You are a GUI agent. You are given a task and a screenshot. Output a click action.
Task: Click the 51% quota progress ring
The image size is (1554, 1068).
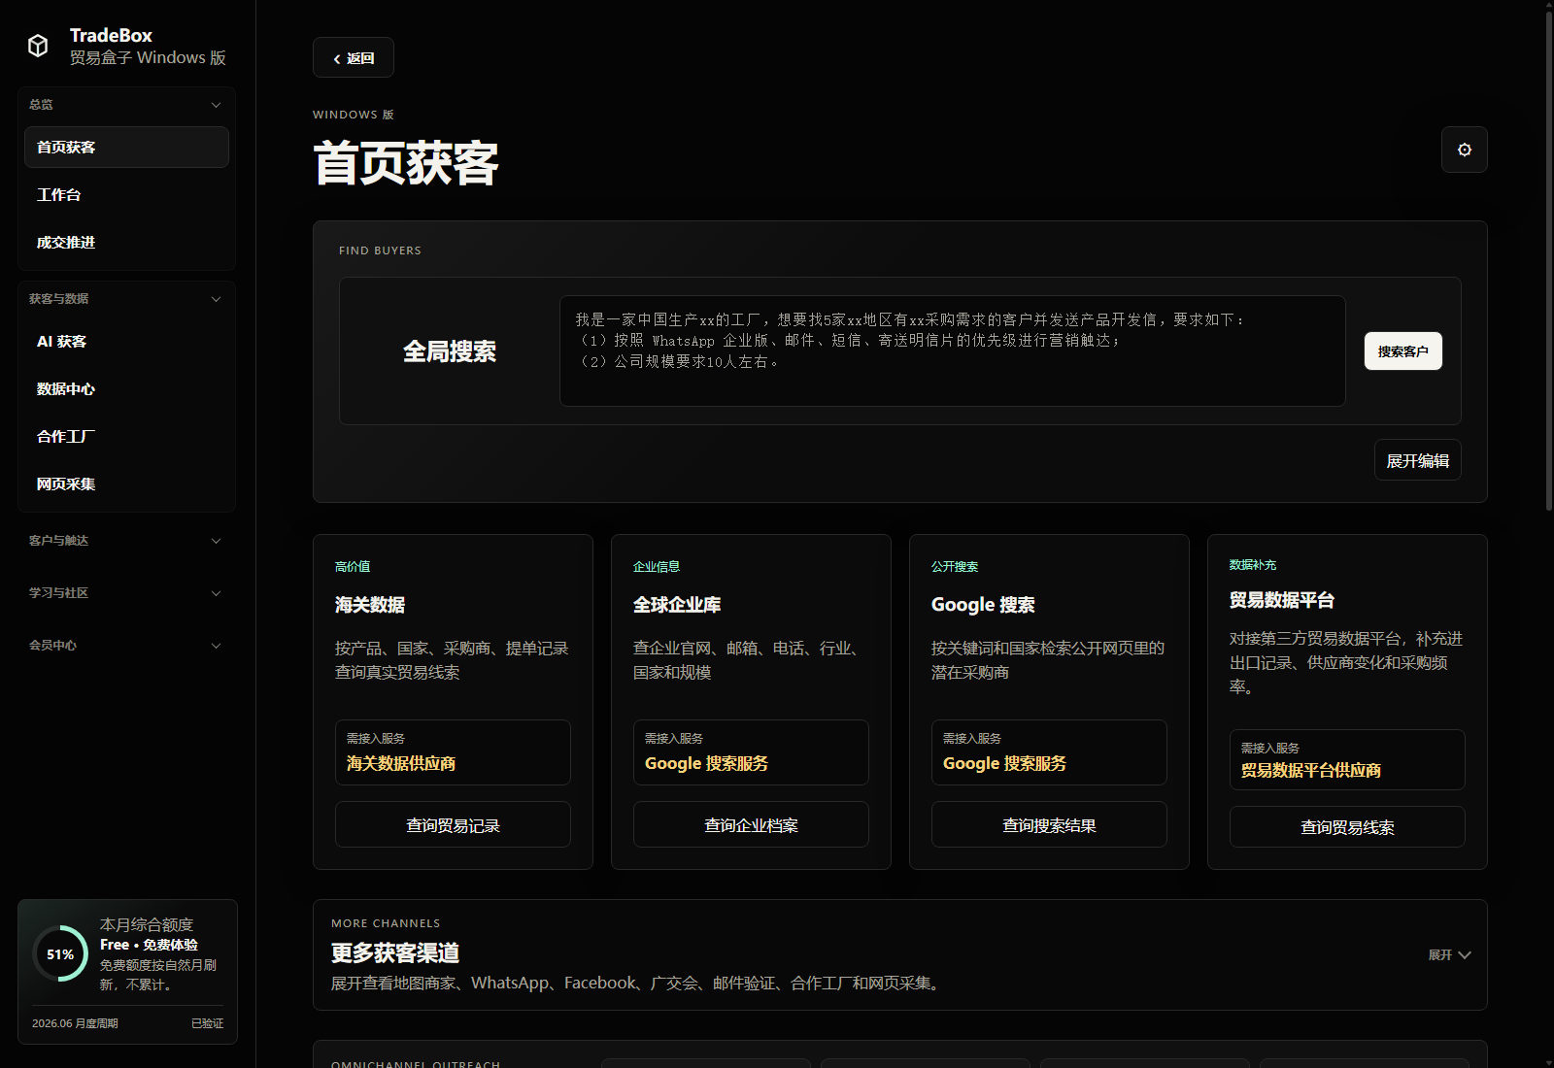tap(60, 954)
